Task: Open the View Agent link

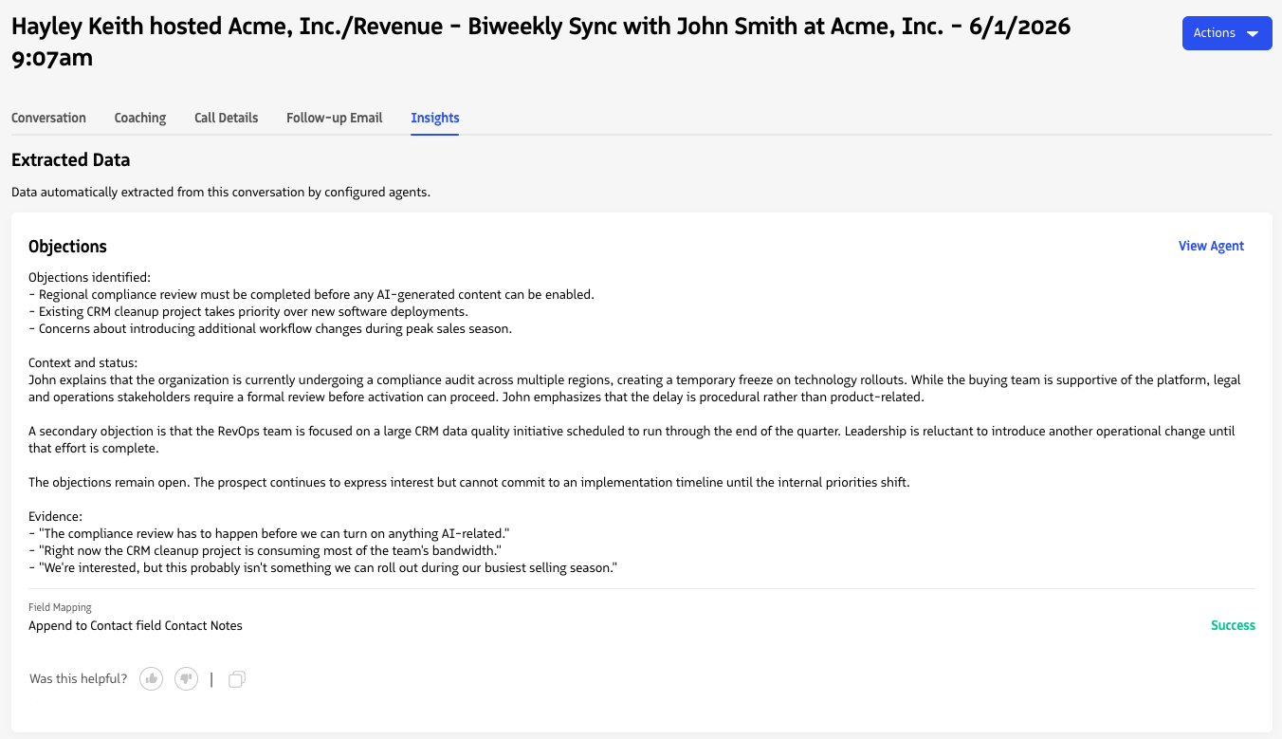Action: (x=1211, y=246)
